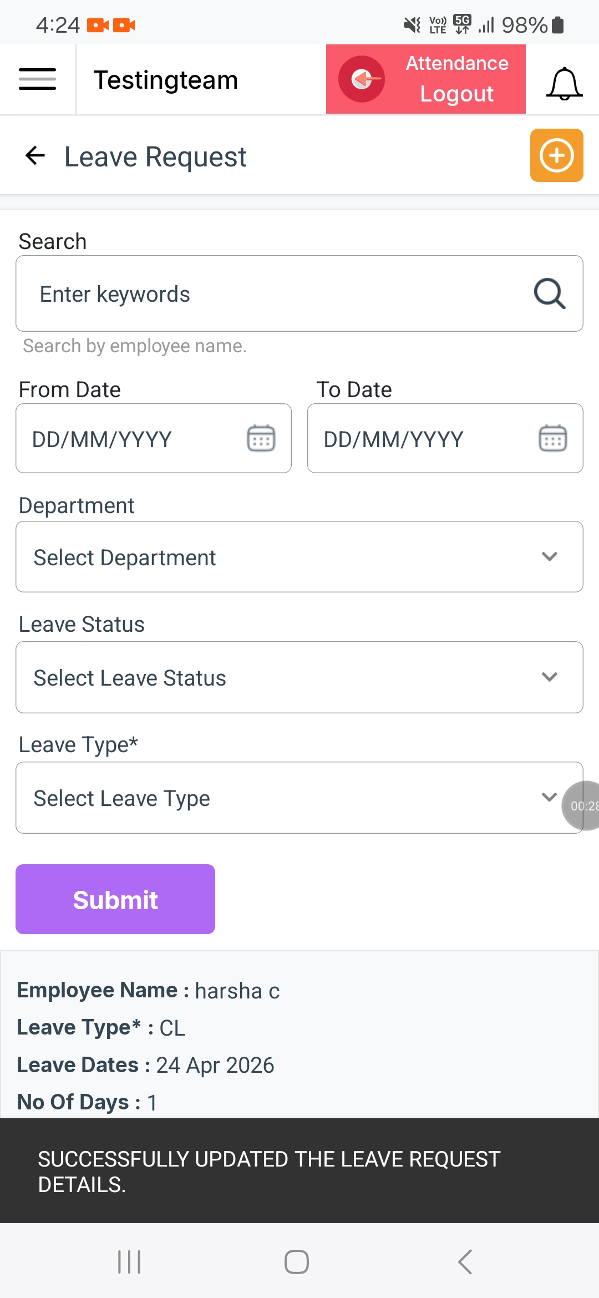This screenshot has height=1298, width=599.
Task: Tap the orange add leave request button
Action: [556, 156]
